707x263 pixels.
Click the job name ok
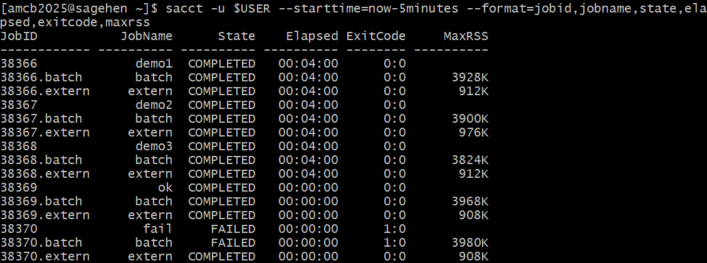[x=165, y=187]
